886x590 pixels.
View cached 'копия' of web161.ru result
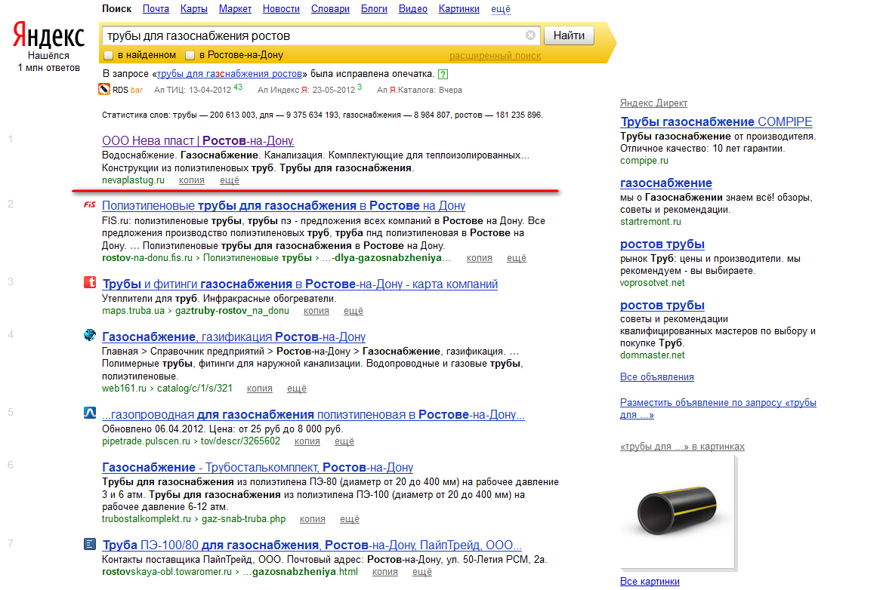click(x=259, y=389)
